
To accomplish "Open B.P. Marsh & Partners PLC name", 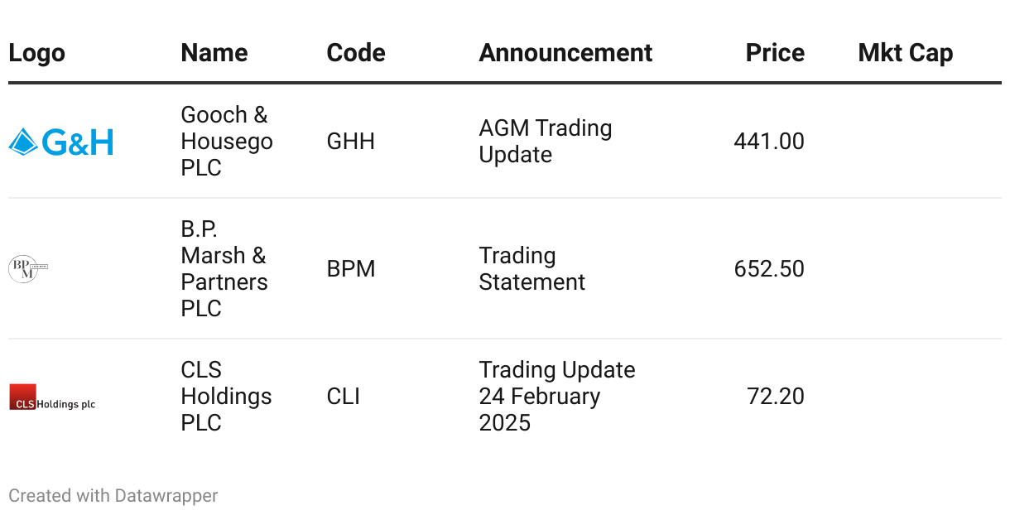I will pos(224,269).
